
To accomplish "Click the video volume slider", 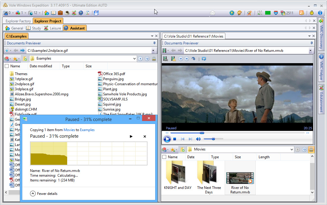I will 213,139.
